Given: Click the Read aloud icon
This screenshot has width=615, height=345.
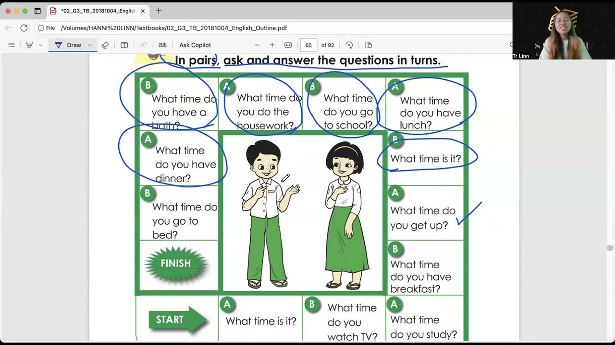Looking at the screenshot, I should [143, 45].
